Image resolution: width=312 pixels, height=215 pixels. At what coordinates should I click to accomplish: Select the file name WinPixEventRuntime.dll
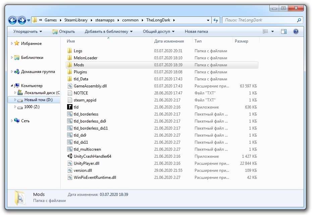click(x=95, y=177)
